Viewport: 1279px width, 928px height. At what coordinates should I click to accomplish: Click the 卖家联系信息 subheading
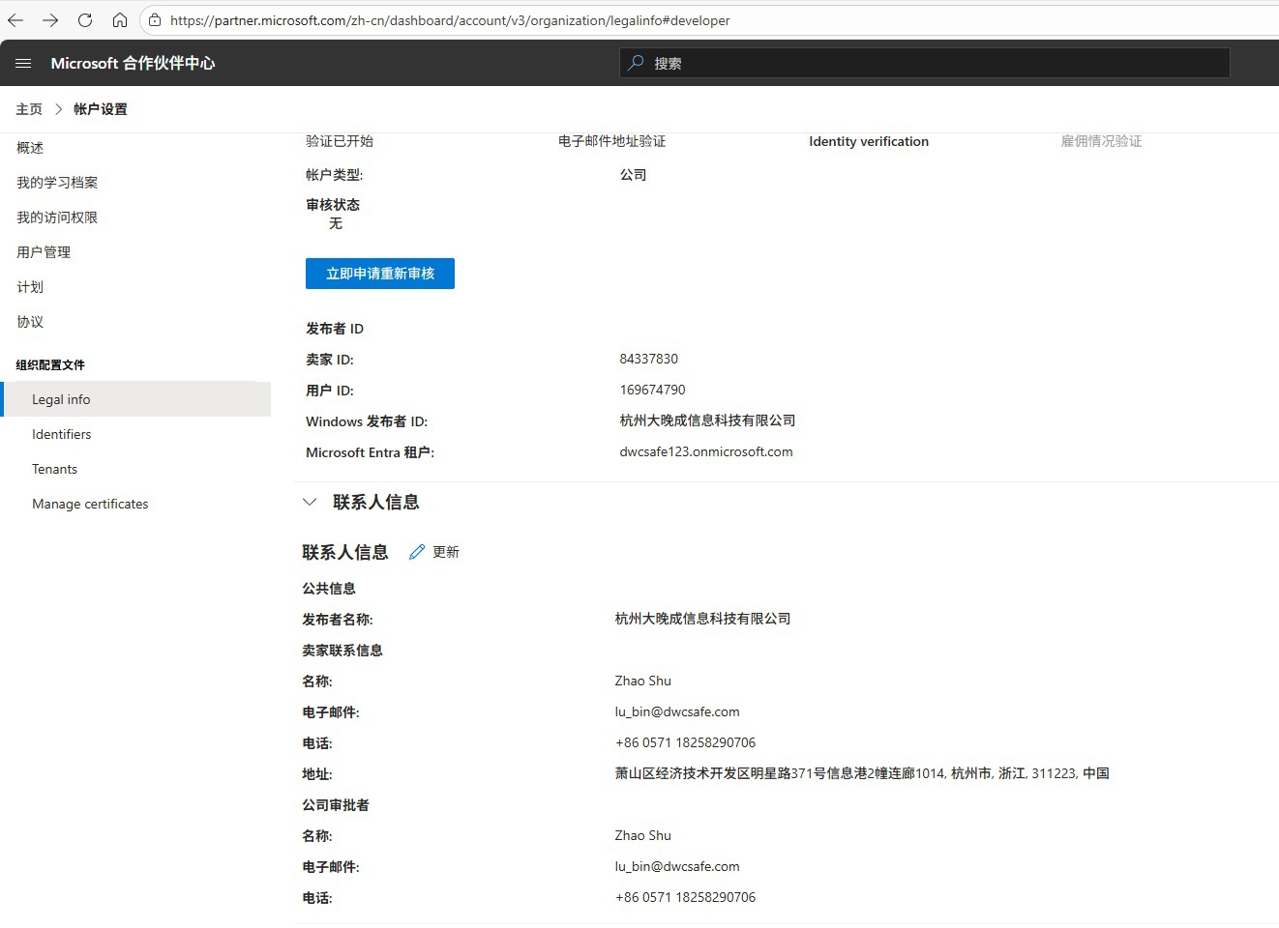pos(342,651)
